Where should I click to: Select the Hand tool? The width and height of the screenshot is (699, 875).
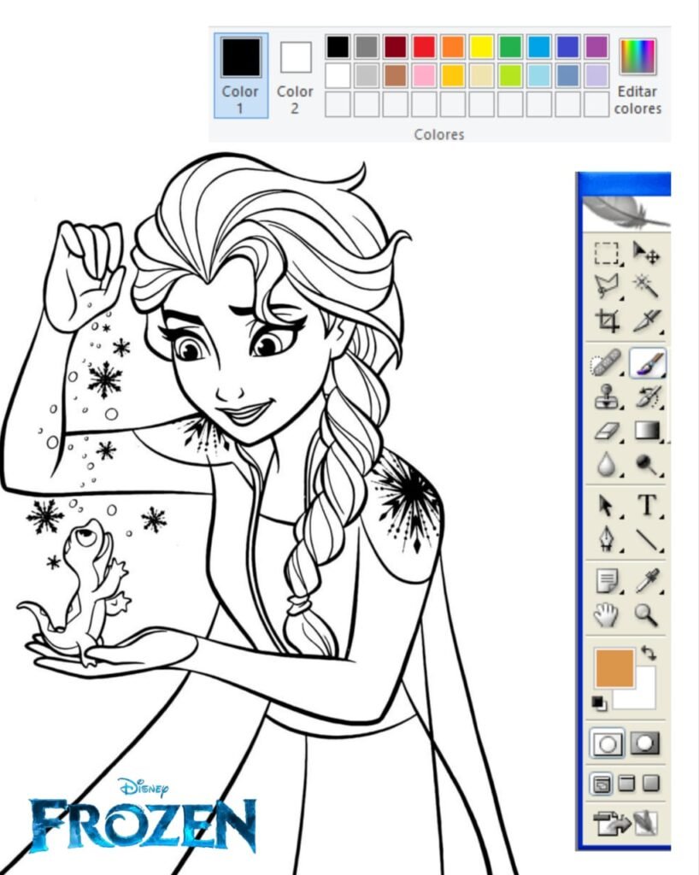coord(606,615)
